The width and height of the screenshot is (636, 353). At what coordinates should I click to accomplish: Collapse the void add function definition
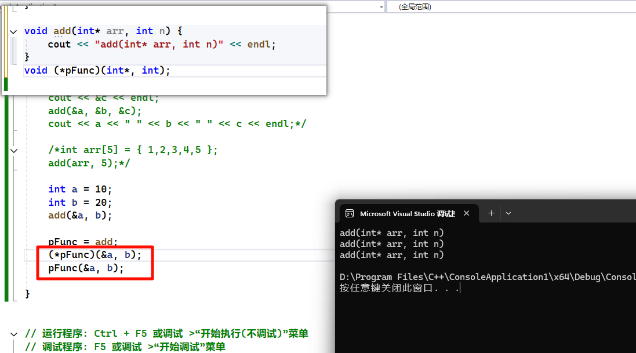tap(13, 31)
